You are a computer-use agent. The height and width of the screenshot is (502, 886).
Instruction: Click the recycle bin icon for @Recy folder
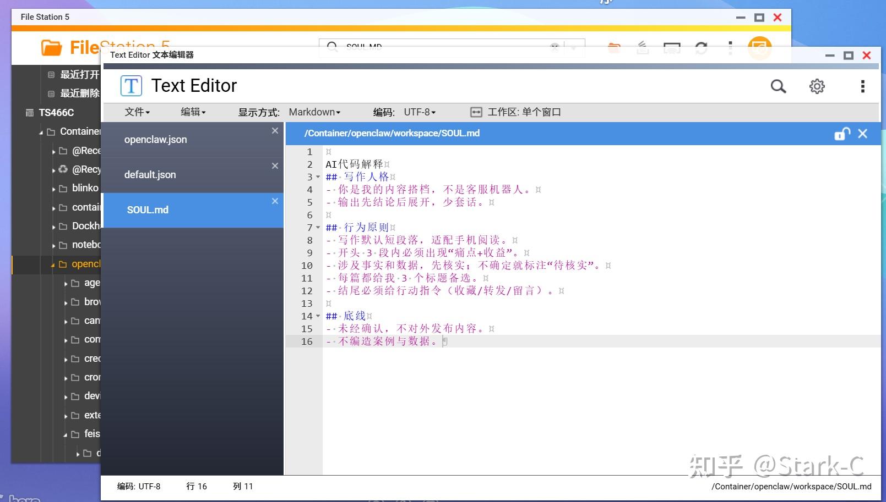63,169
